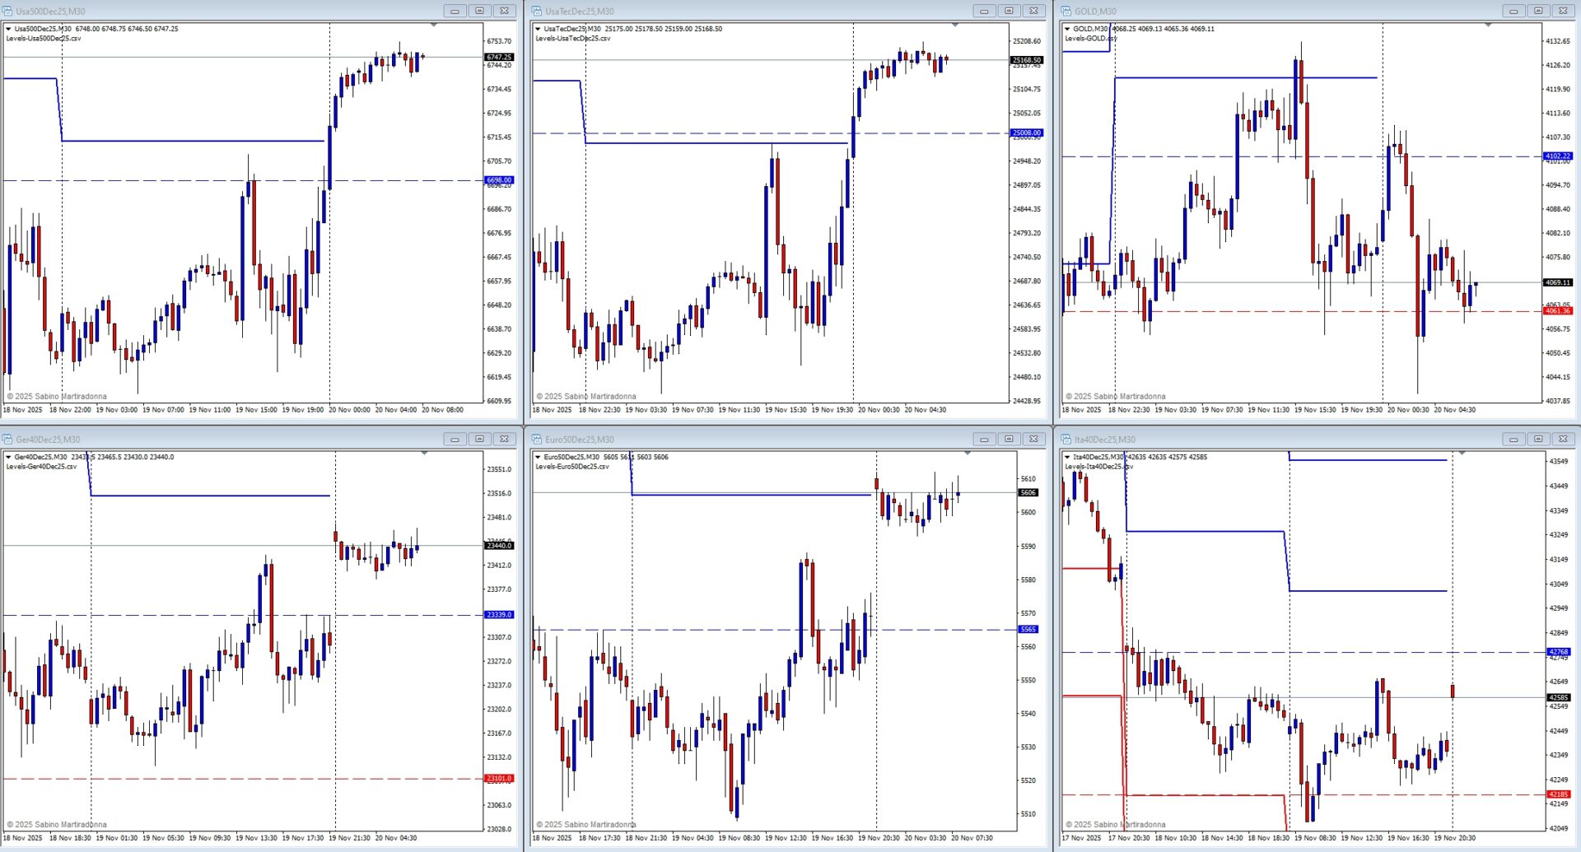This screenshot has width=1581, height=852.
Task: Click the blue 25008.00 price level tag
Action: click(x=1026, y=133)
